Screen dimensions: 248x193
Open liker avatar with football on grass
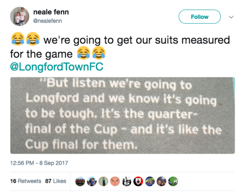coord(173,181)
